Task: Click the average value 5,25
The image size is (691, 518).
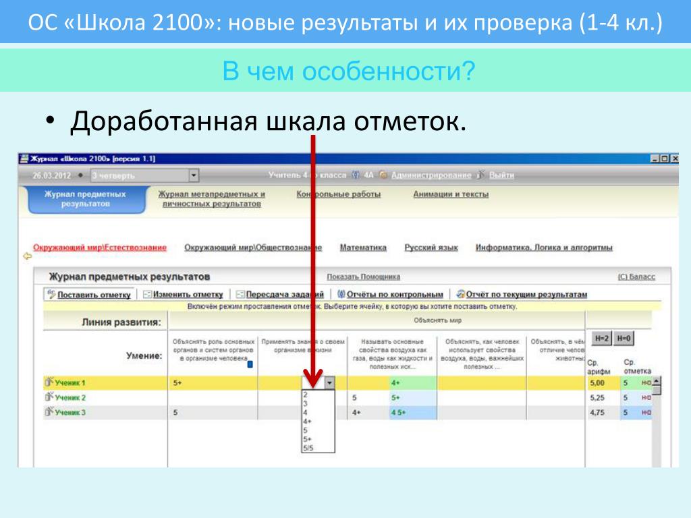Action: (597, 398)
